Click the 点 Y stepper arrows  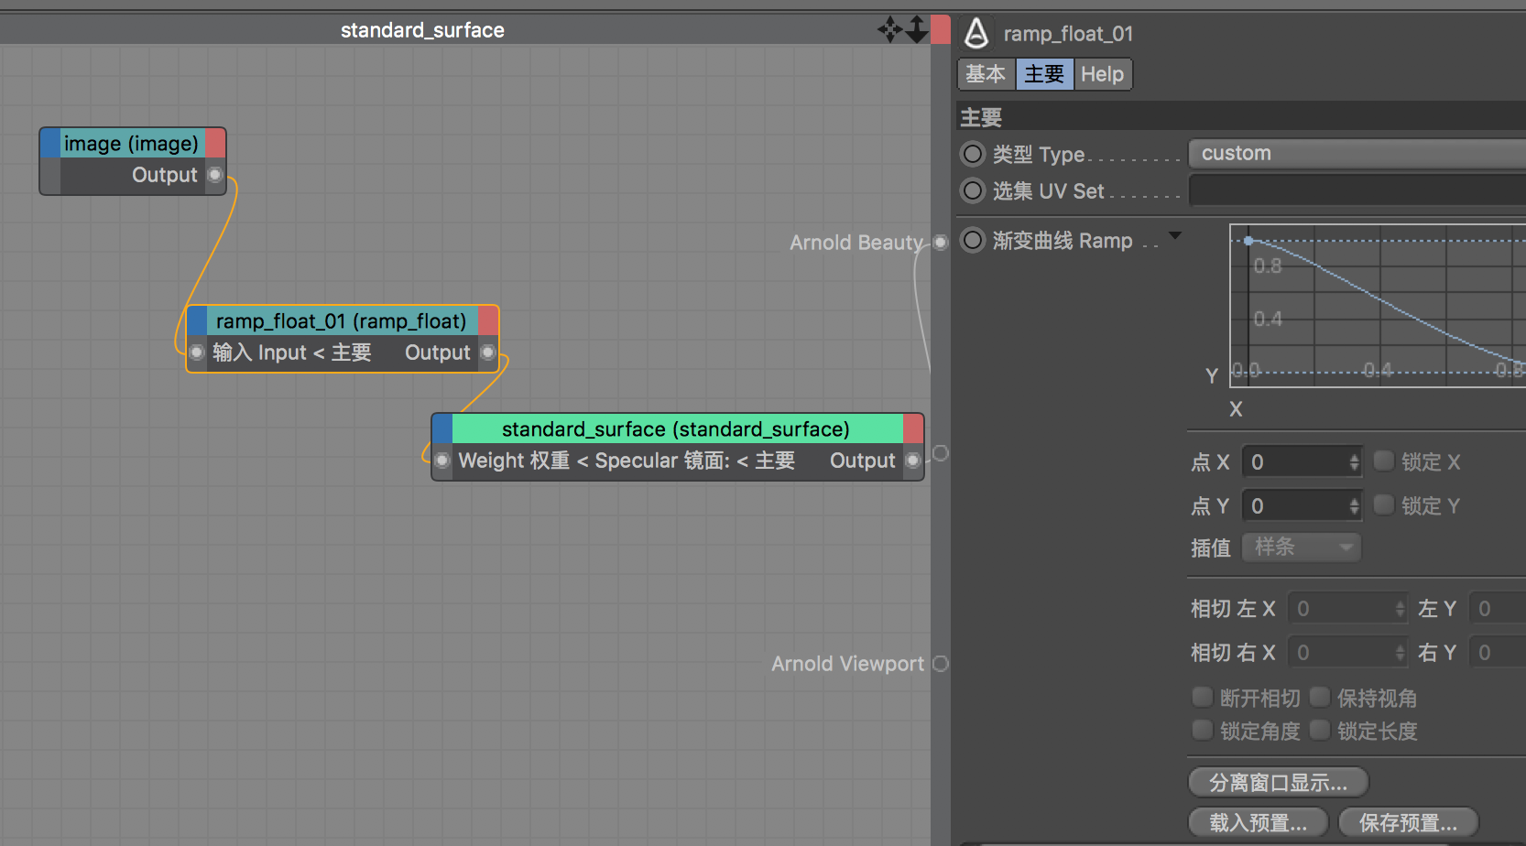pyautogui.click(x=1354, y=506)
